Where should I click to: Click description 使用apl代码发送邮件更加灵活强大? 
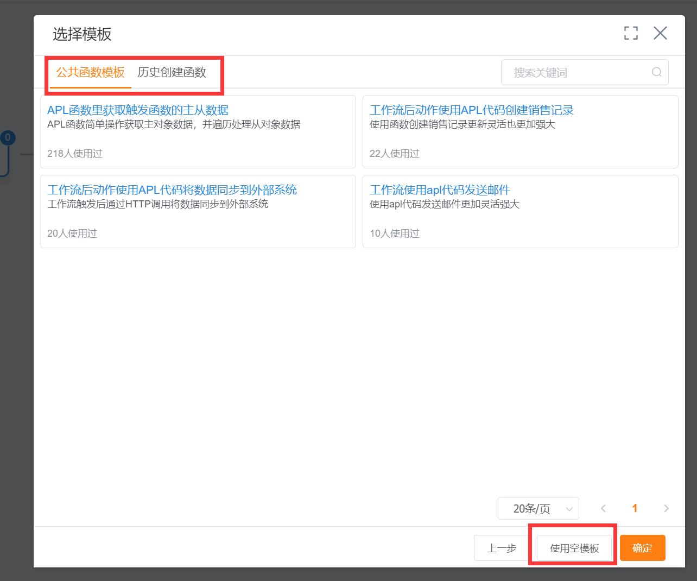click(x=445, y=204)
